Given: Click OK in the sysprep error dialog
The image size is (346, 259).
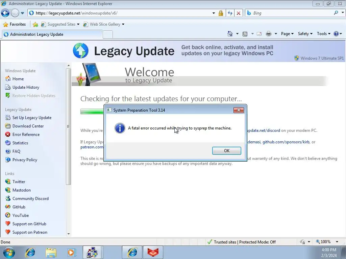Looking at the screenshot, I should coord(227,151).
